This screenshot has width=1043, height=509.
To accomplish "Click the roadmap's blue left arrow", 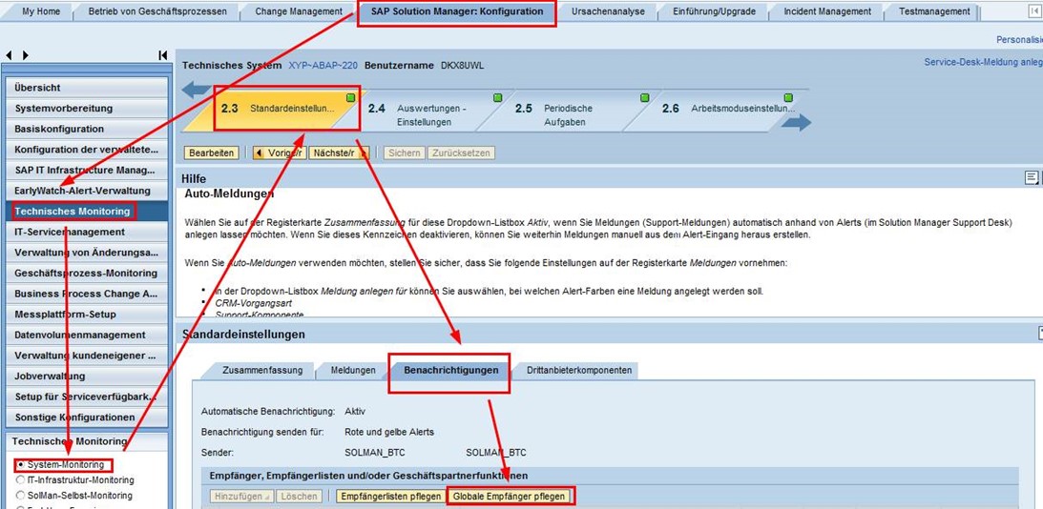I will click(197, 90).
